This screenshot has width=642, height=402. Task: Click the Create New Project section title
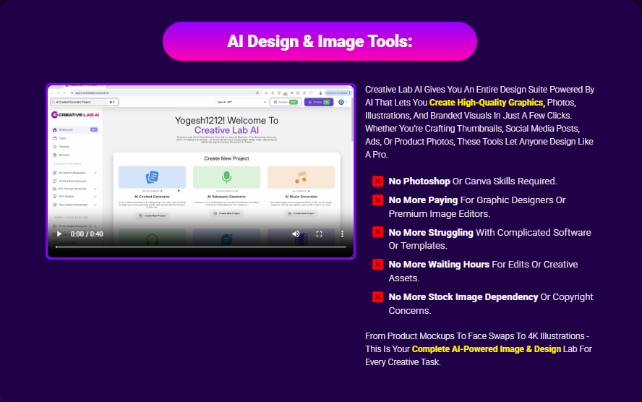coord(226,158)
